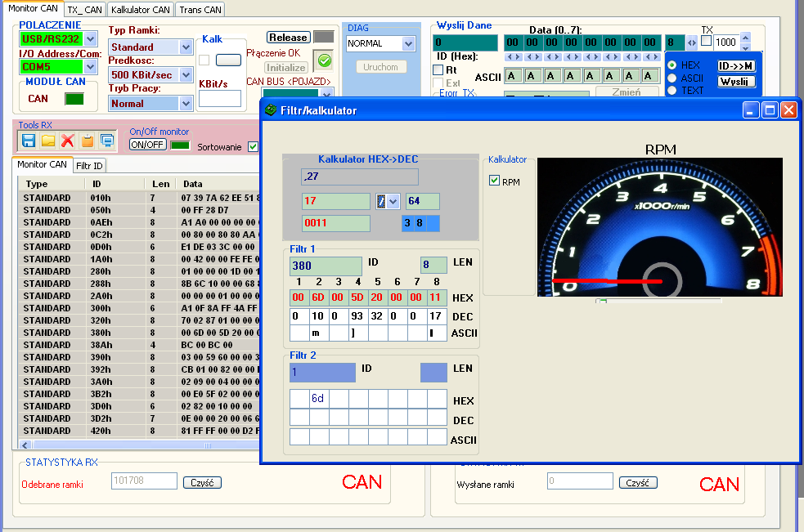
Task: Click the table's horizontal scrollbar left arrow
Action: [x=25, y=445]
